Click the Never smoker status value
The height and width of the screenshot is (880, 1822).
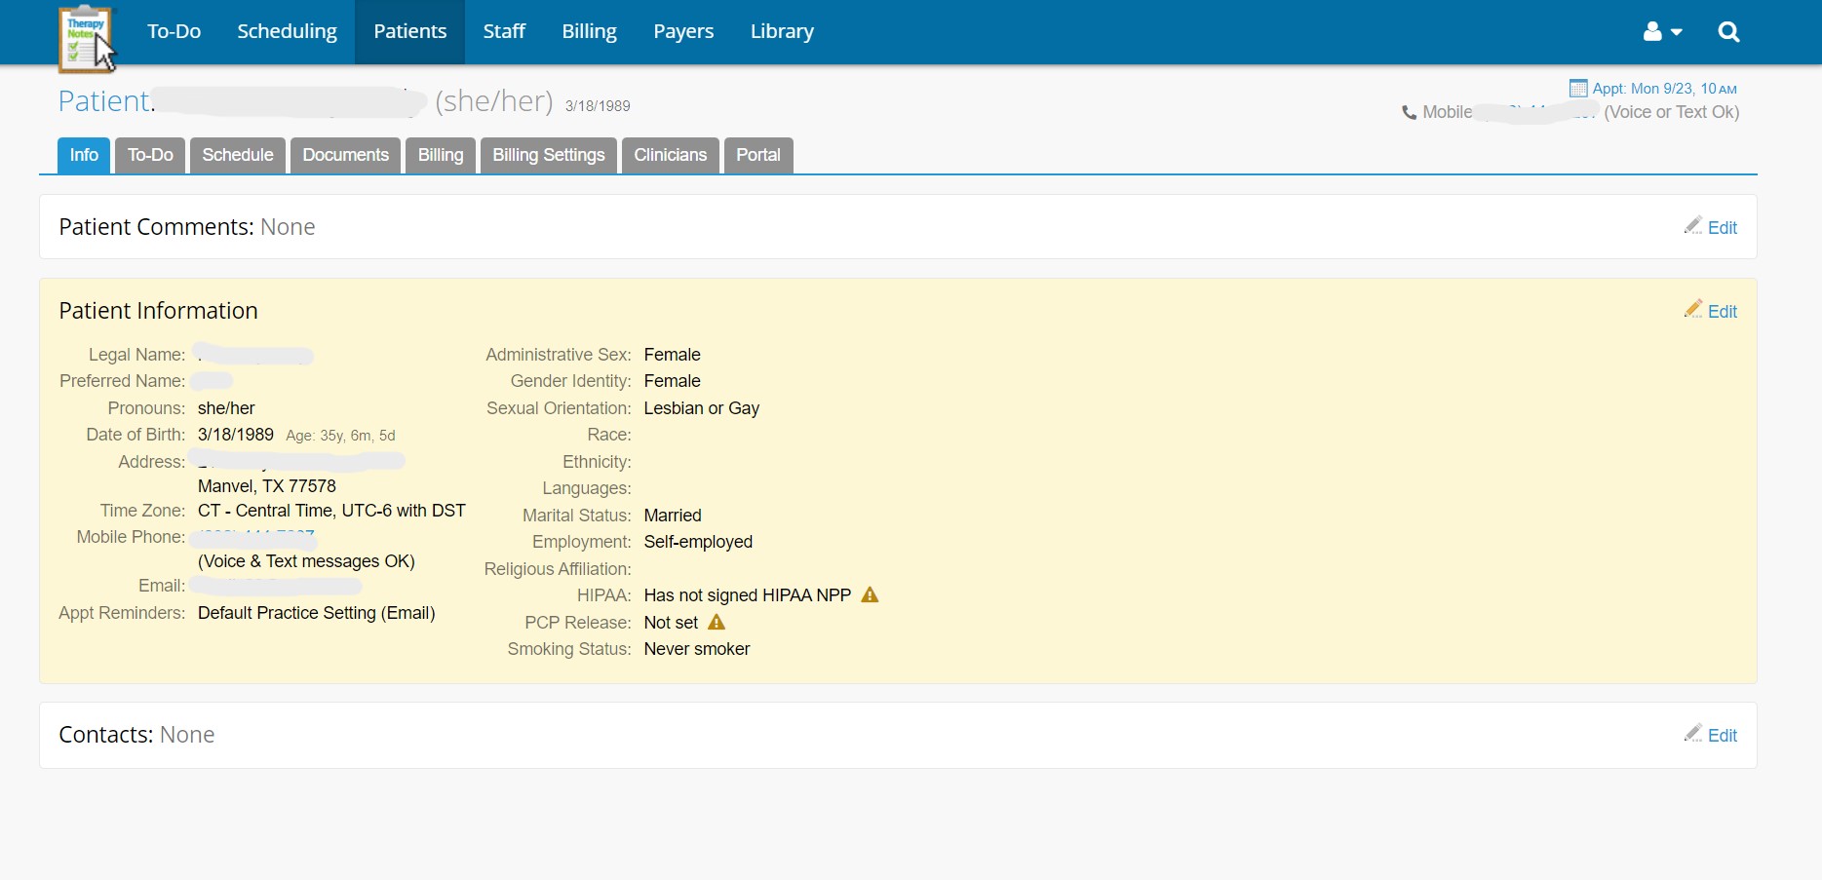(x=697, y=649)
